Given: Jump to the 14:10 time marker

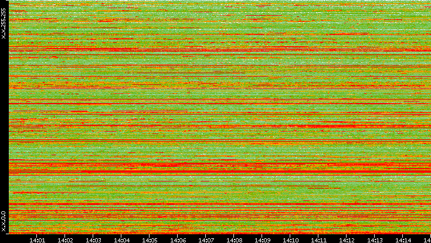Looking at the screenshot, I should click(290, 239).
